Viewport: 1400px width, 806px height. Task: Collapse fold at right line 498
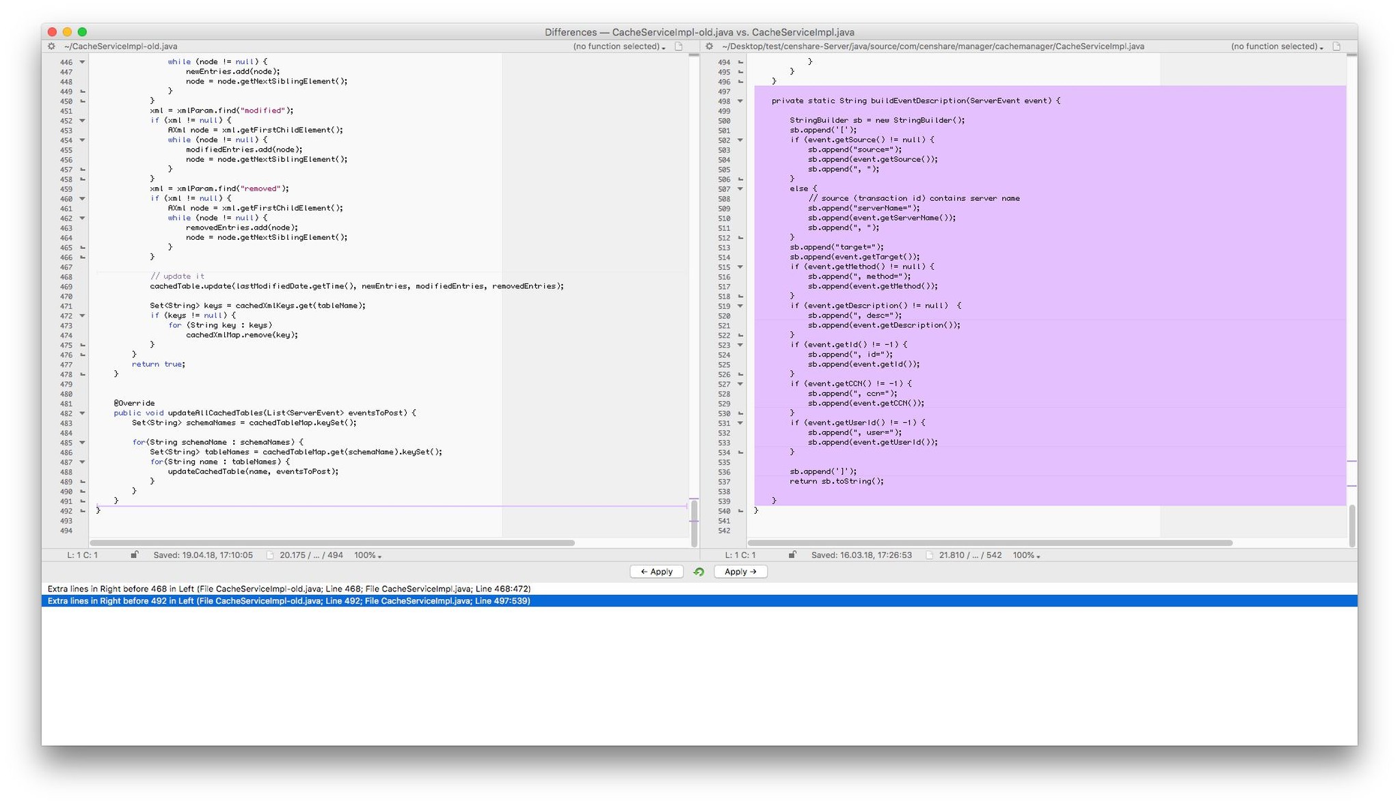[x=740, y=101]
